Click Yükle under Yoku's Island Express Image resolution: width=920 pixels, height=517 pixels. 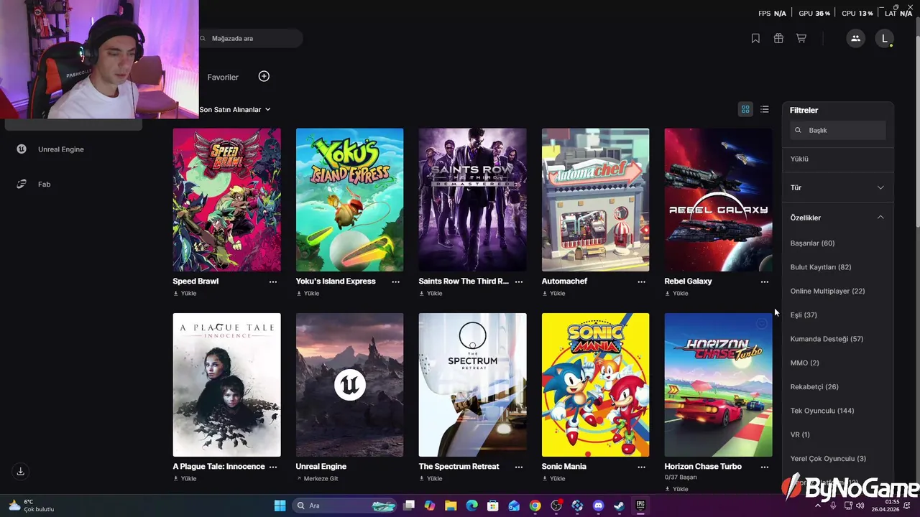[x=308, y=294]
